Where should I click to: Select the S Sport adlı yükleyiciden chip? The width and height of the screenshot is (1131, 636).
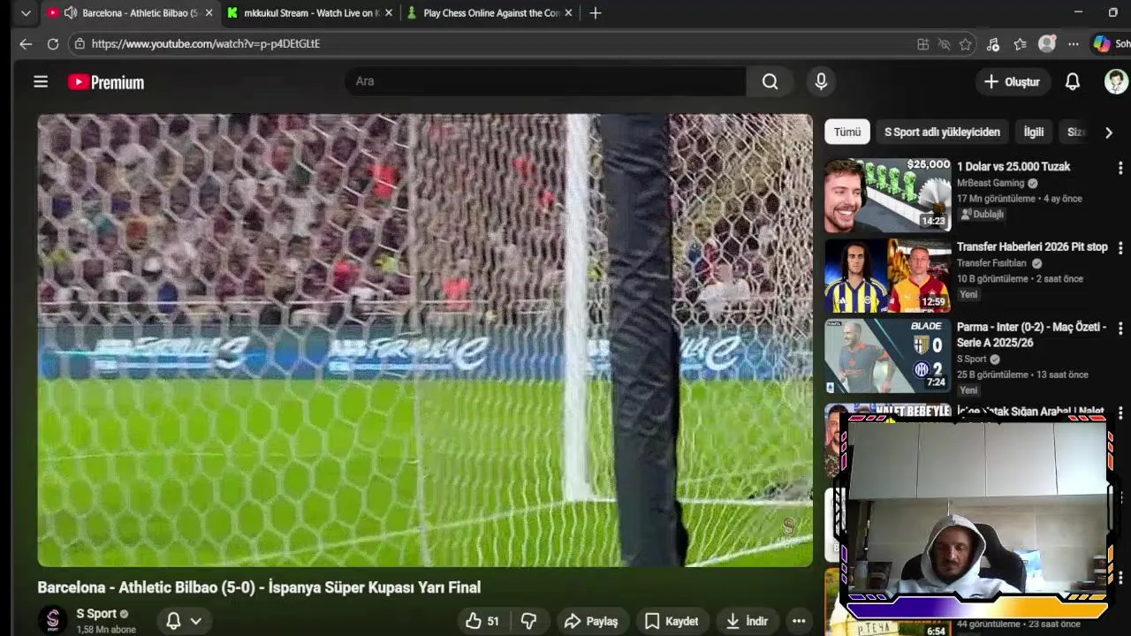coord(942,132)
